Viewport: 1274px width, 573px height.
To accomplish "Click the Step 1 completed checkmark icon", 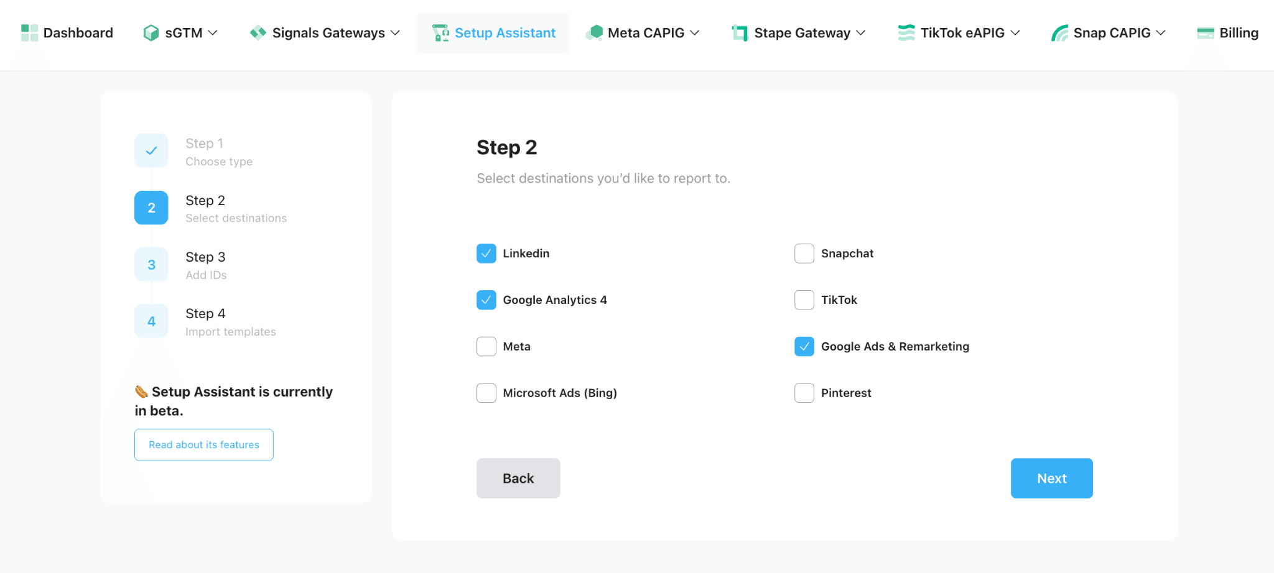I will [x=151, y=150].
